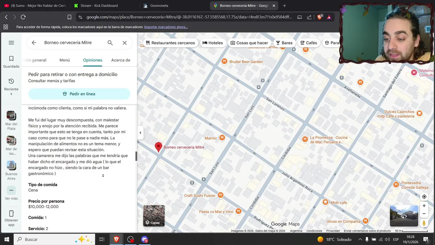Screen dimensions: 435x245
Task: Switch to the Menú tab
Action: [65, 60]
